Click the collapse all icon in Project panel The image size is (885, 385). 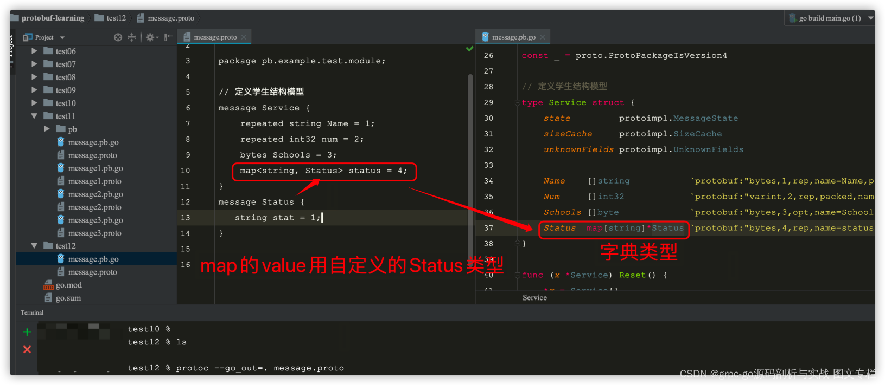(132, 37)
